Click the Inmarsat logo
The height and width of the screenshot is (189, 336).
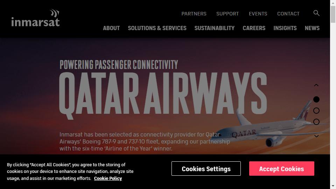(x=35, y=18)
